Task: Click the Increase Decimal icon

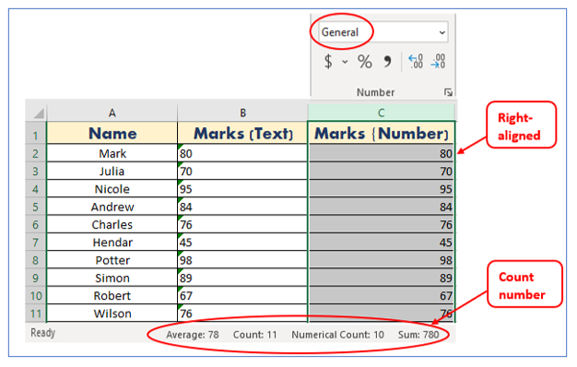Action: pos(416,61)
